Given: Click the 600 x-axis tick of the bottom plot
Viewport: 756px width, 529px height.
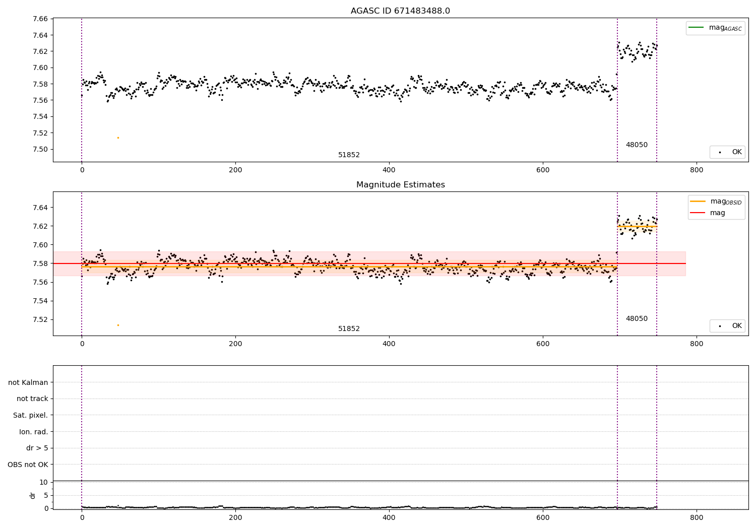Looking at the screenshot, I should point(543,517).
